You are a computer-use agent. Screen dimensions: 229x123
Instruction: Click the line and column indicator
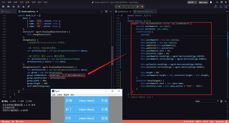(x=189, y=122)
